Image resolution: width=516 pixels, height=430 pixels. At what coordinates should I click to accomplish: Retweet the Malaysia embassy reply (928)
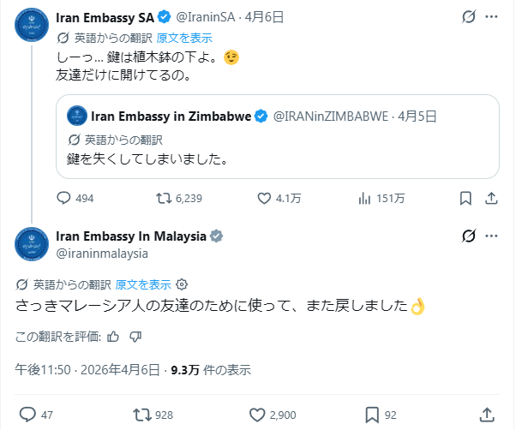pos(142,415)
